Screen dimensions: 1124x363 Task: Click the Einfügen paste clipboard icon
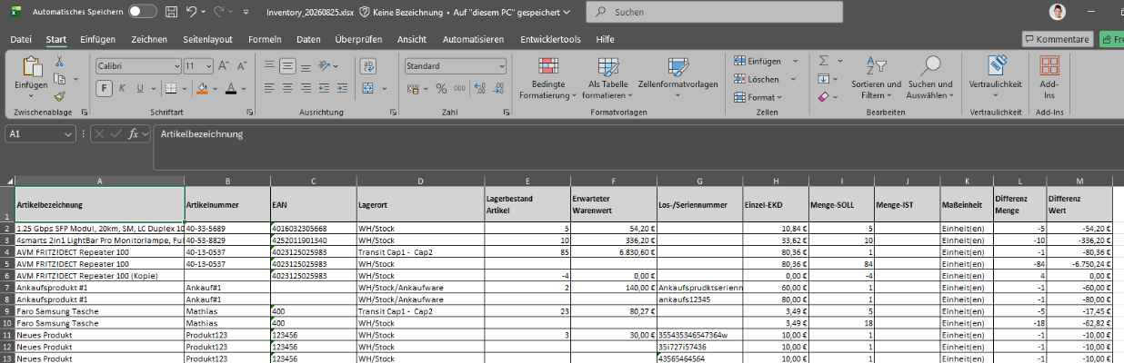31,67
